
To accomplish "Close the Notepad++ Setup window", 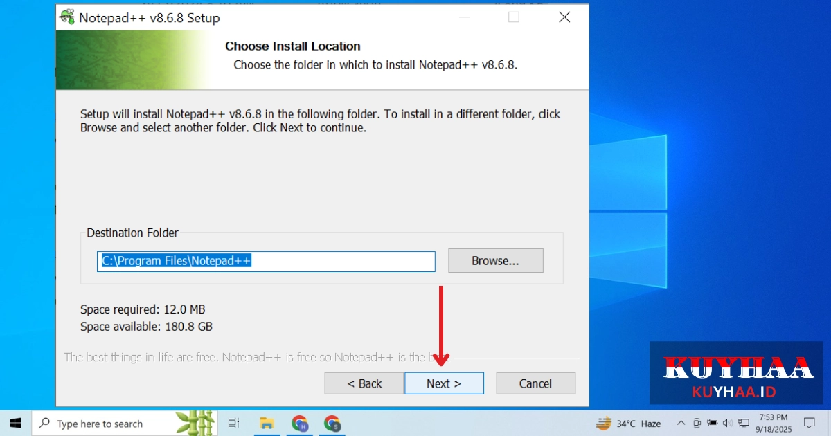I will tap(564, 17).
